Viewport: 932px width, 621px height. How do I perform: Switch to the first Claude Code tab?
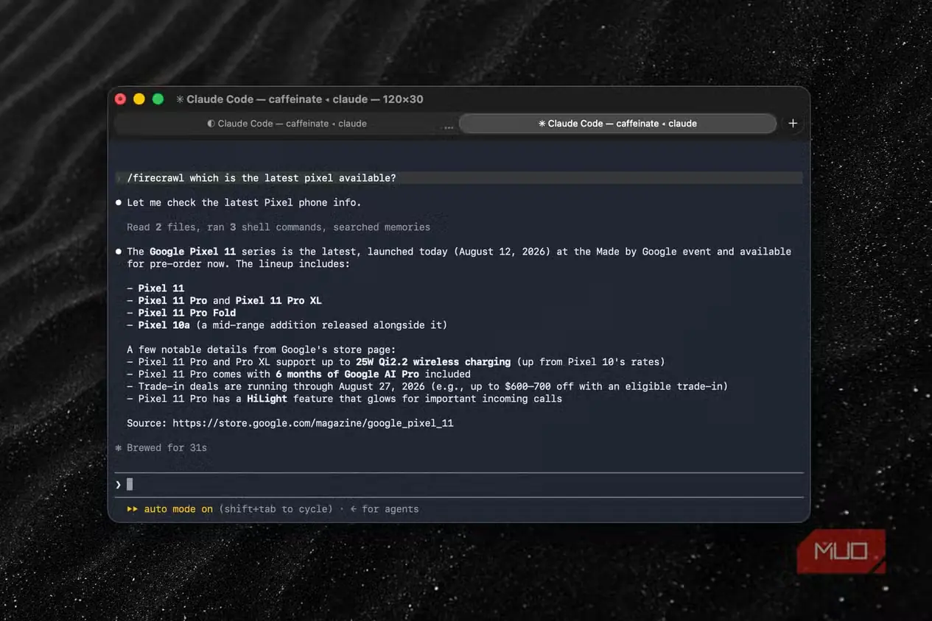(287, 124)
